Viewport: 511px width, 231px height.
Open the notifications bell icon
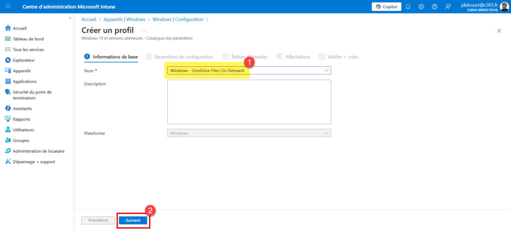point(408,6)
